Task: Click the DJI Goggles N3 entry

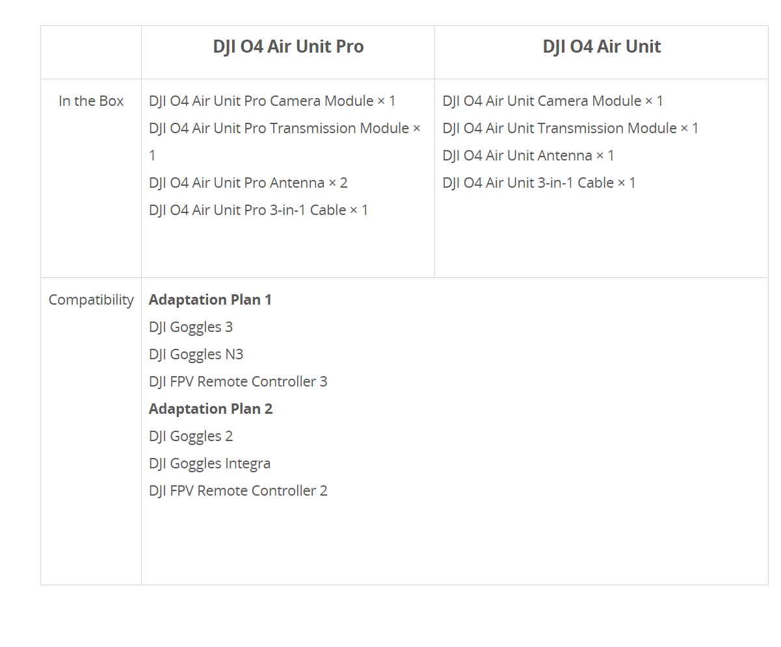Action: (196, 355)
